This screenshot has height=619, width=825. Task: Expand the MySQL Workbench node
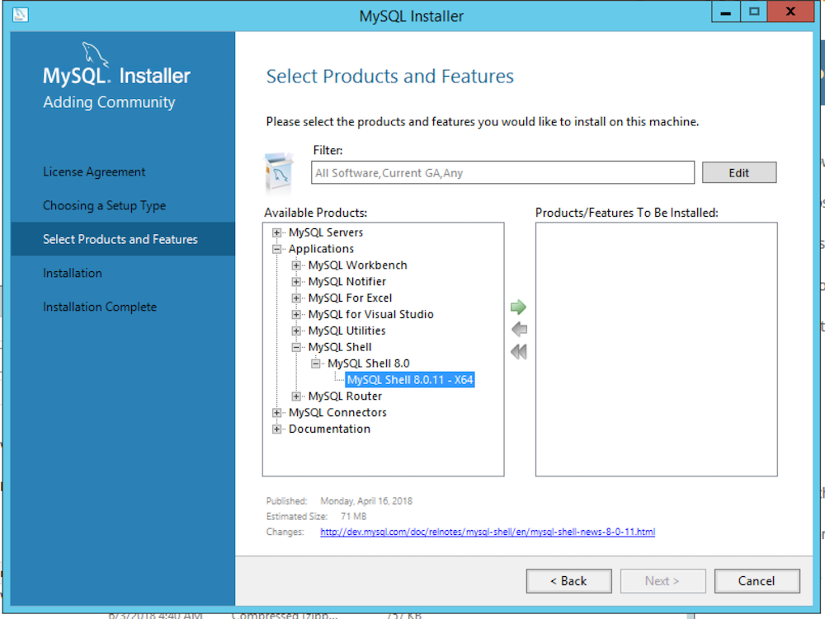(x=296, y=265)
